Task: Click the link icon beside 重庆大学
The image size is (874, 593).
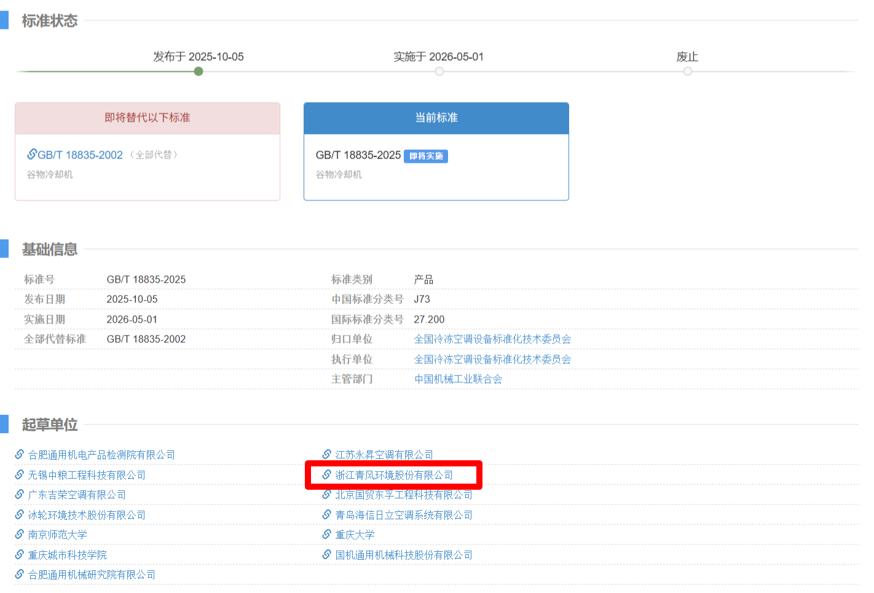Action: pyautogui.click(x=326, y=535)
